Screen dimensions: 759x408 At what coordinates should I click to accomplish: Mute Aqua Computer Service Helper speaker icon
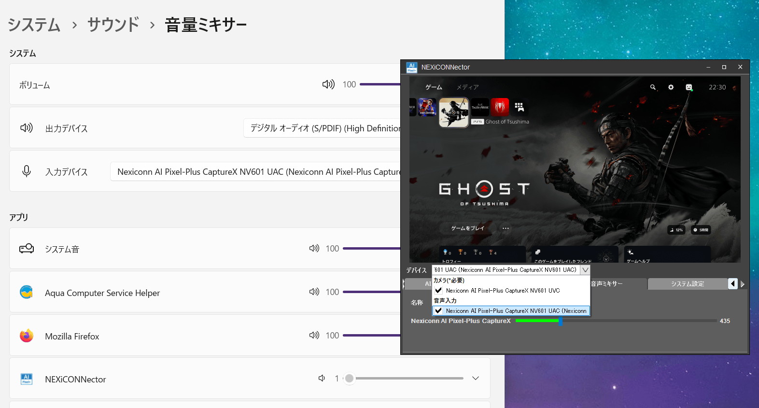tap(314, 292)
